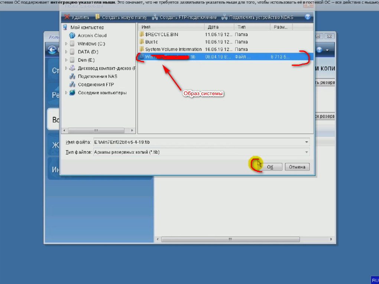Select Соединения FTP in the tree
Screen dimensions: 379x284
click(x=95, y=85)
